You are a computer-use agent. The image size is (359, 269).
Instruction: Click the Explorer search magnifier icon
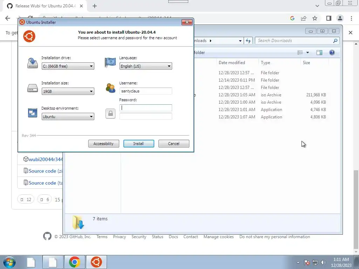pyautogui.click(x=335, y=41)
